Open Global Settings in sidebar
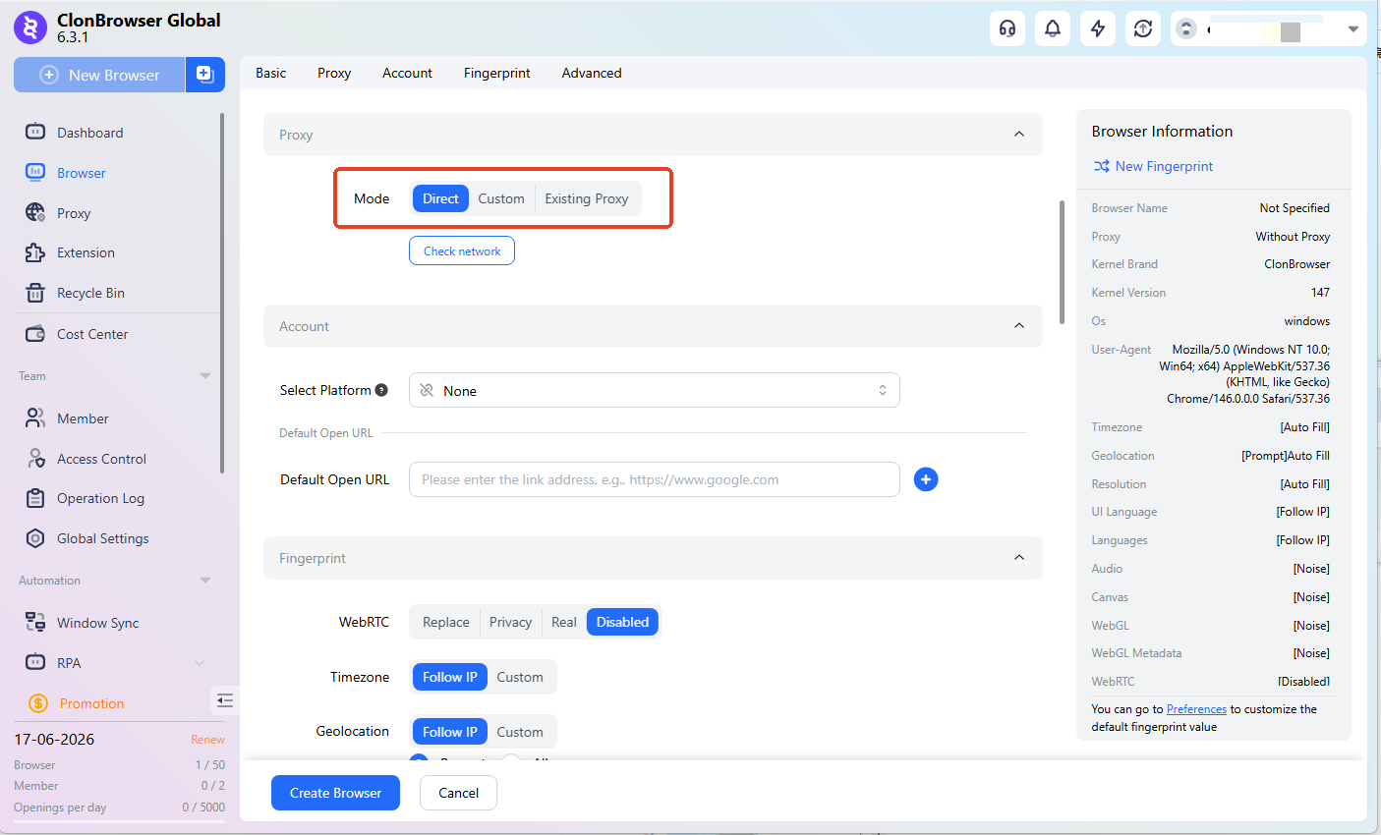The width and height of the screenshot is (1381, 835). click(x=102, y=538)
